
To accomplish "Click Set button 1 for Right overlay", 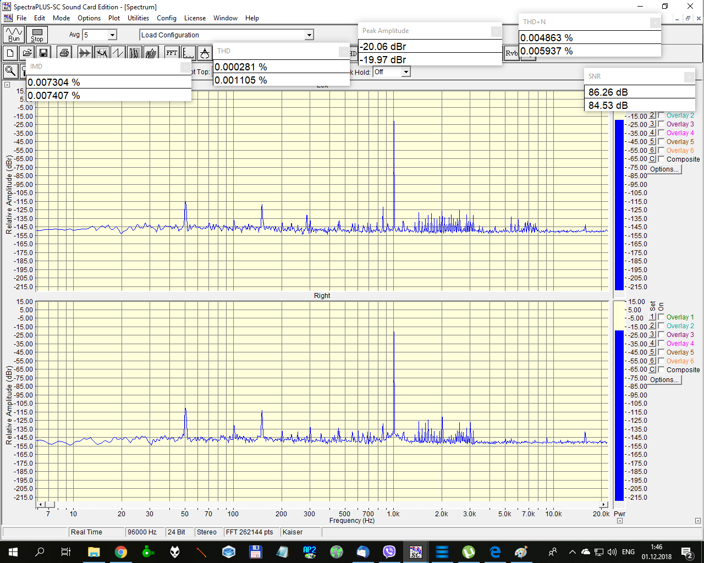I will click(x=652, y=317).
